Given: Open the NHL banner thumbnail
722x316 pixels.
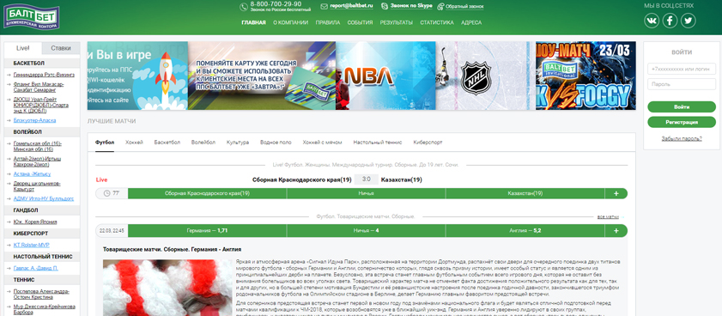Looking at the screenshot, I should click(485, 76).
